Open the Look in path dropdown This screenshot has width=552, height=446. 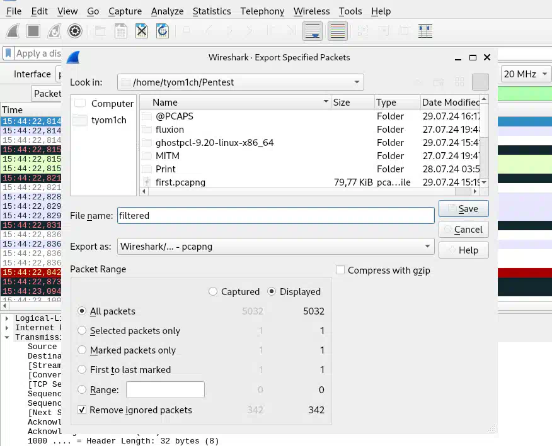pyautogui.click(x=241, y=82)
